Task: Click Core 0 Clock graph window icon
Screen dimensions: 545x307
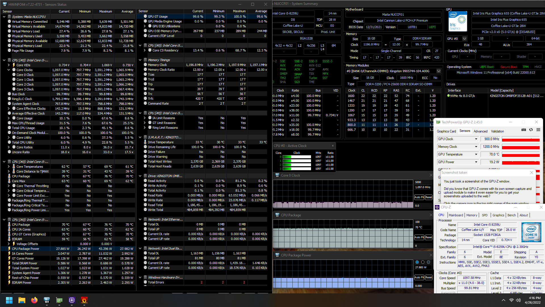Action: click(277, 175)
